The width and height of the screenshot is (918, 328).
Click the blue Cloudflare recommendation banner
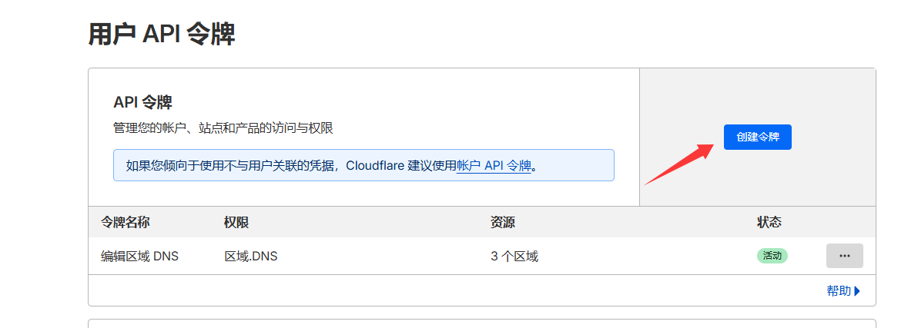point(364,165)
